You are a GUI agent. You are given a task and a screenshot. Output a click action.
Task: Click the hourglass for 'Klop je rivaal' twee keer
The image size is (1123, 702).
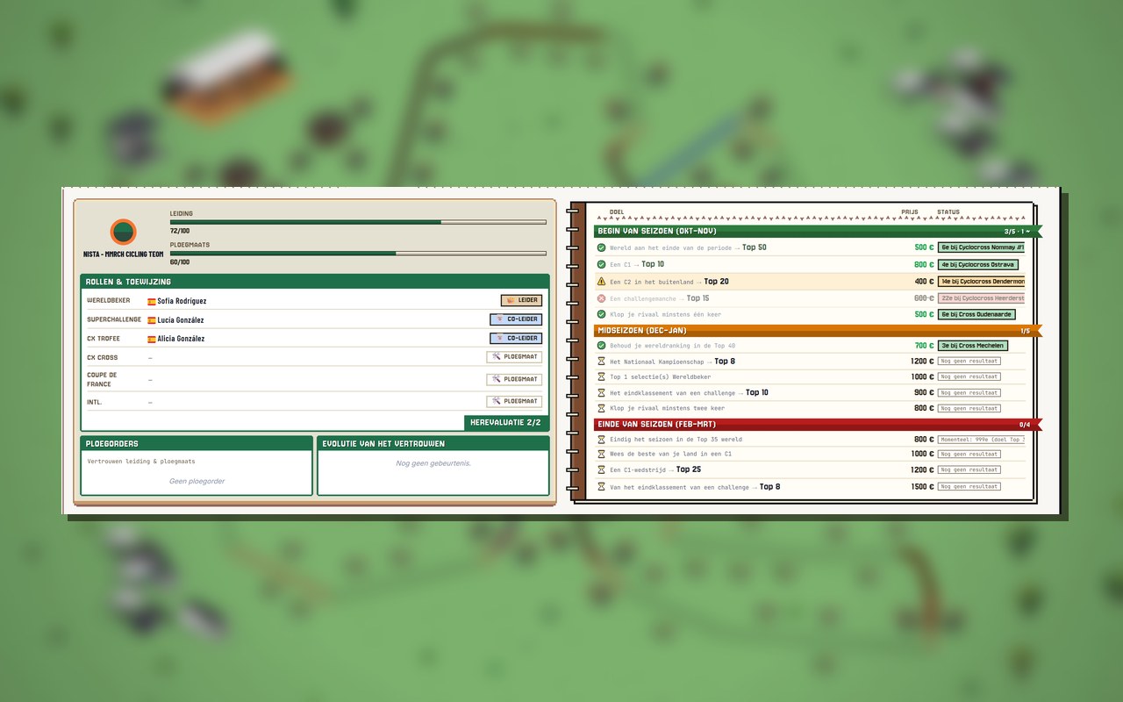coord(601,408)
